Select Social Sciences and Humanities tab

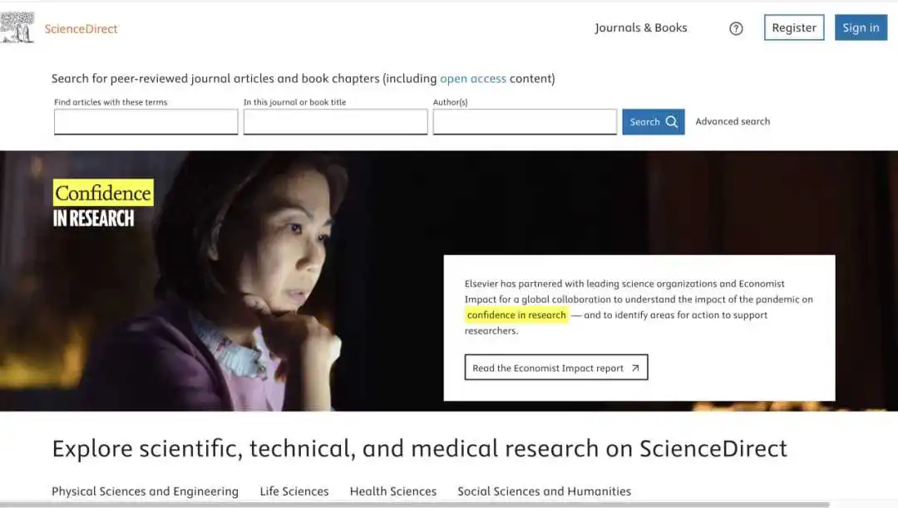[544, 491]
